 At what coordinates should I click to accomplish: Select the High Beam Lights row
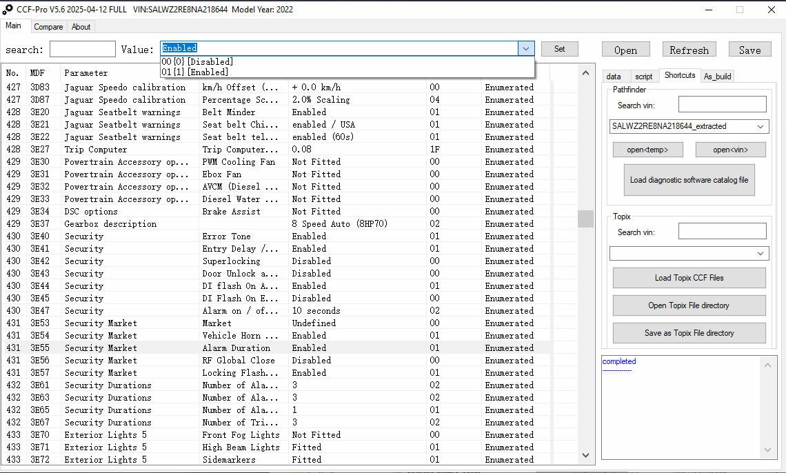[276, 447]
